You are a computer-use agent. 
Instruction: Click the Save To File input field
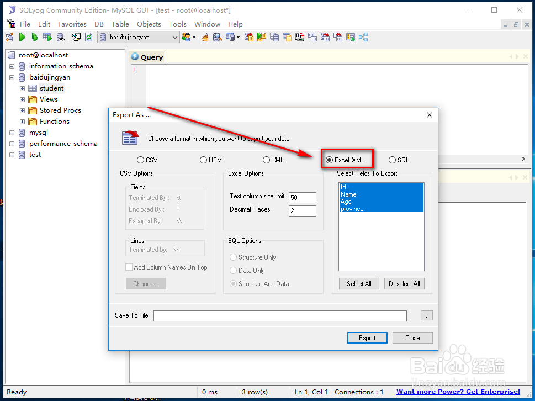[x=280, y=316]
